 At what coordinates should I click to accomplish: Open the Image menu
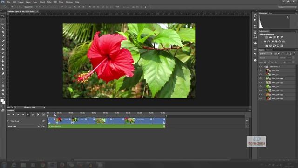pos(20,2)
